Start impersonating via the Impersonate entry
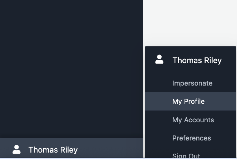 (192, 83)
